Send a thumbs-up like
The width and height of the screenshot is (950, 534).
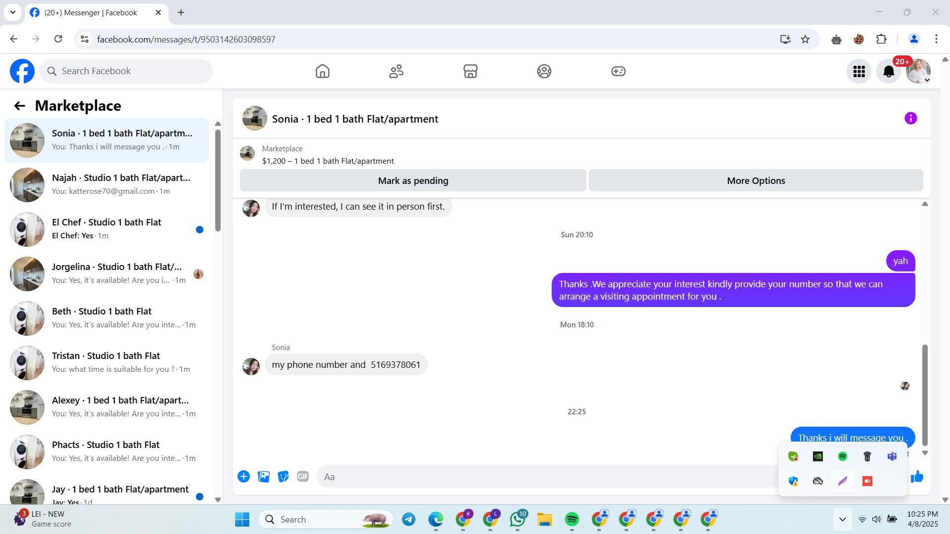(x=917, y=477)
